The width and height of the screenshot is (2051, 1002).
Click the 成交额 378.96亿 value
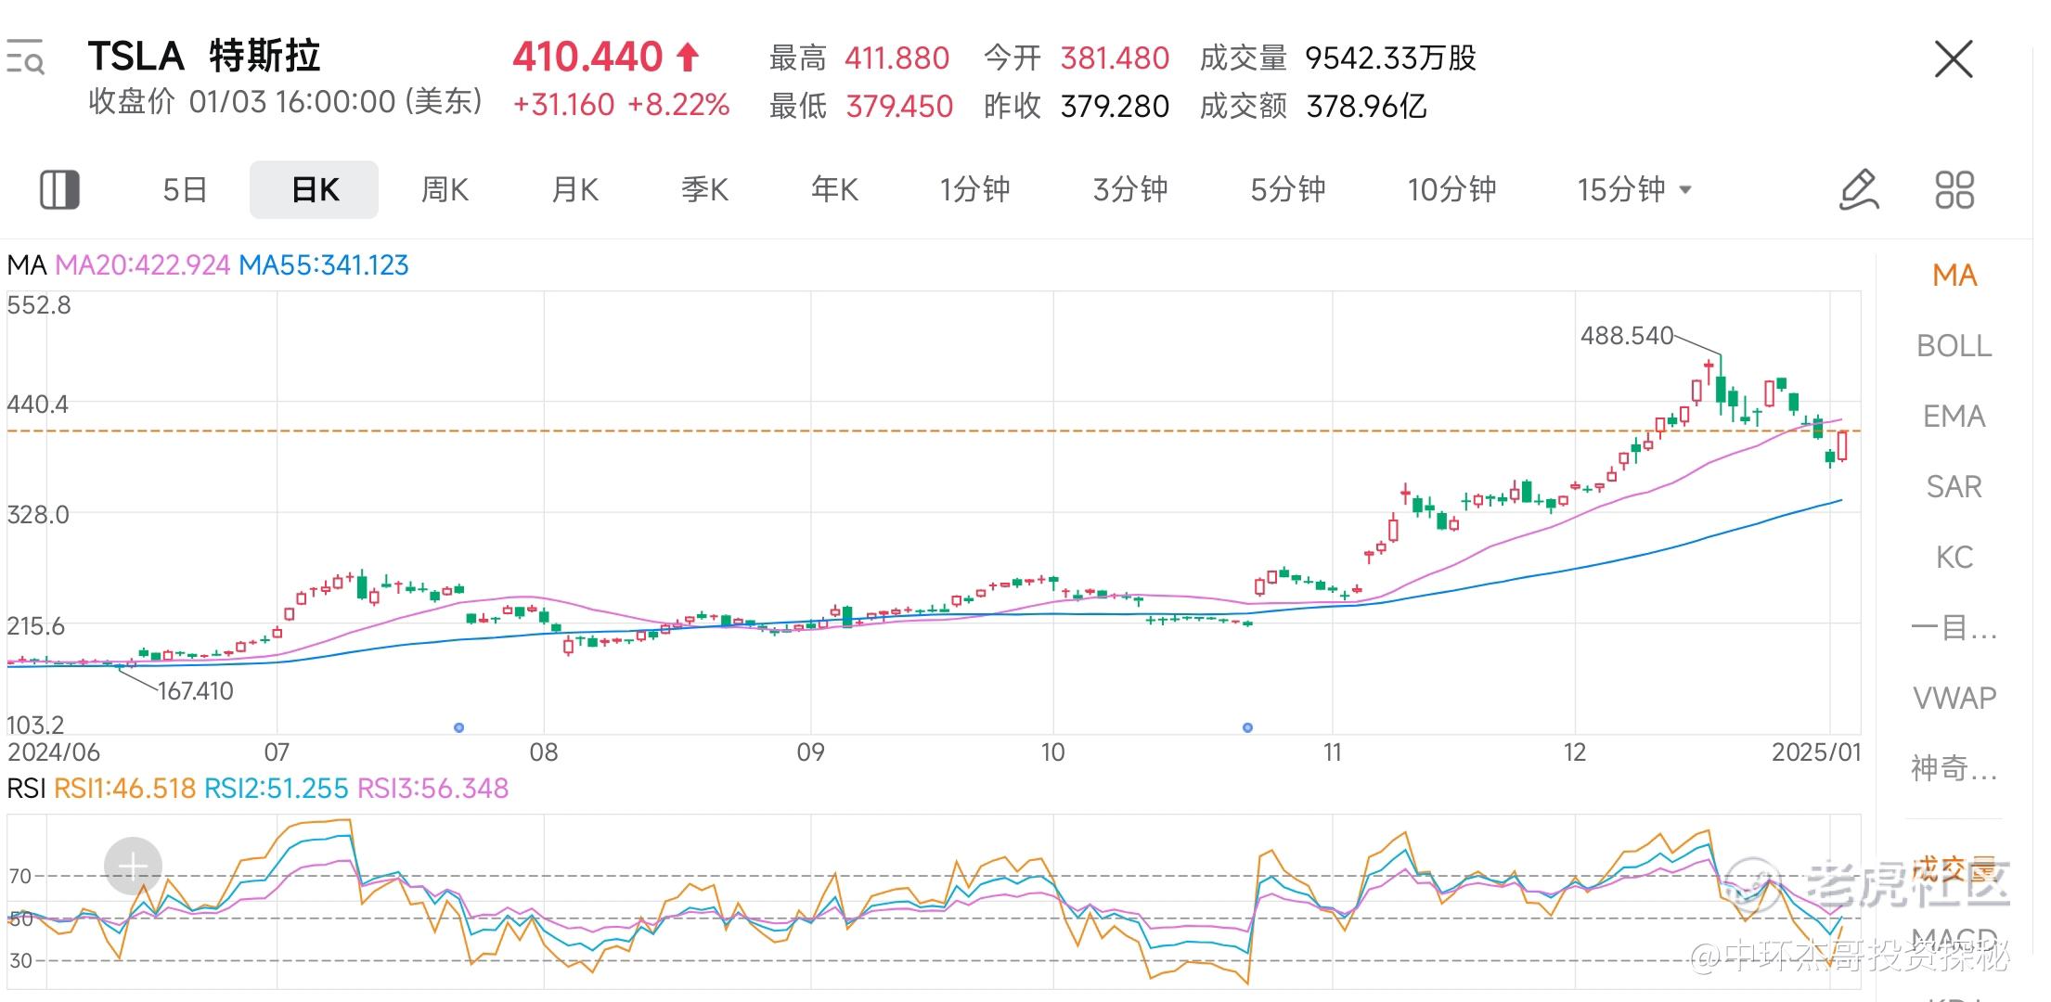(x=1366, y=107)
